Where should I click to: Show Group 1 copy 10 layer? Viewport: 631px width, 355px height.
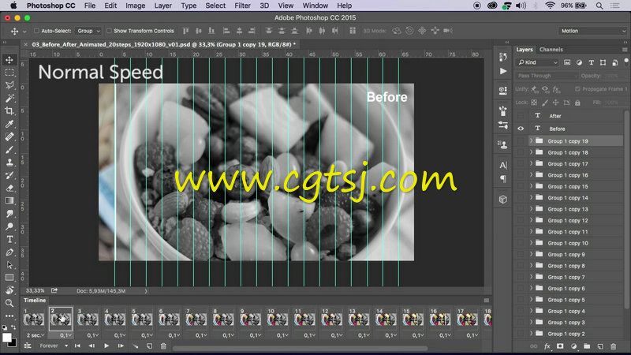(x=521, y=243)
